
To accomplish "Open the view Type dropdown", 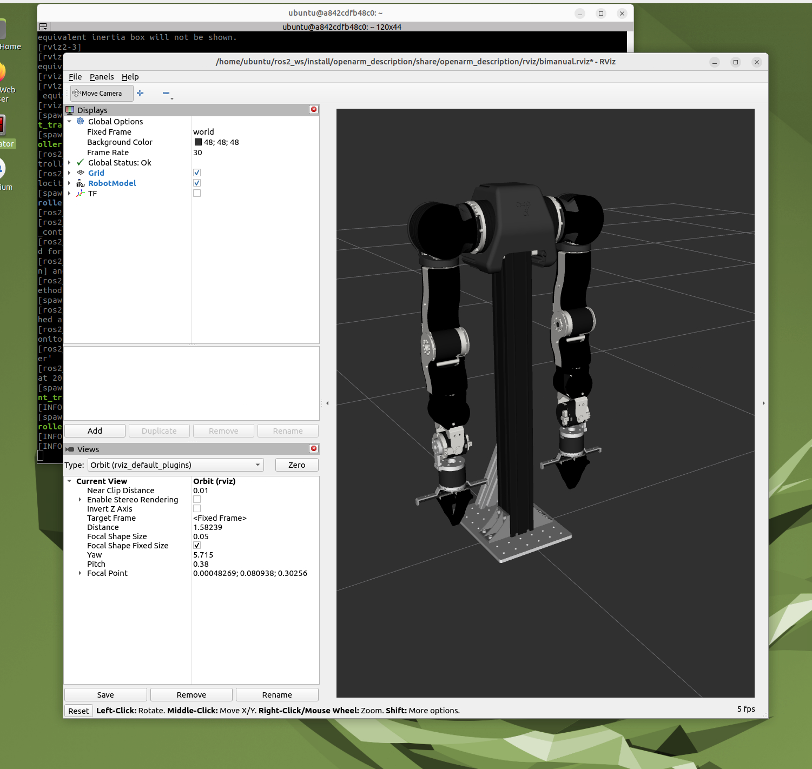I will (175, 465).
